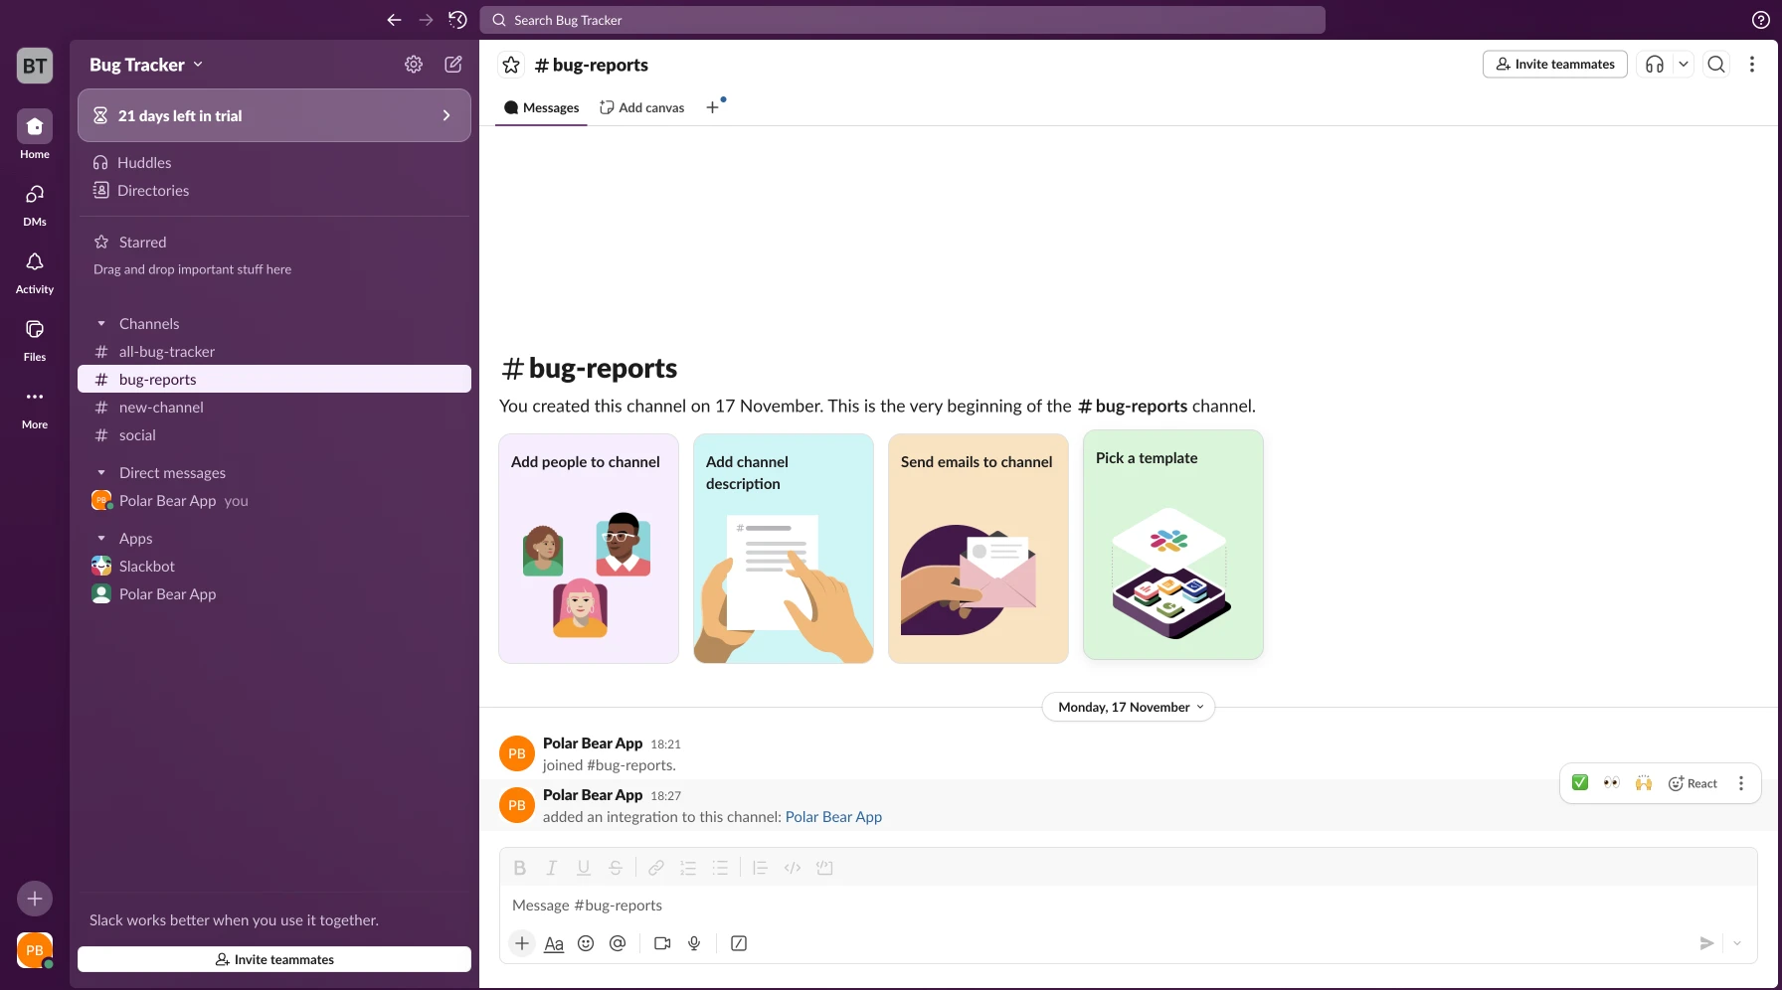Open the Monday, 17 November date dropdown
The width and height of the screenshot is (1782, 990).
tap(1129, 707)
